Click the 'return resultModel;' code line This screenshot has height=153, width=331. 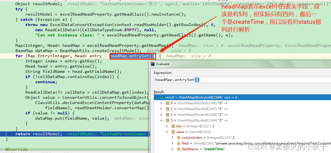(x=39, y=134)
